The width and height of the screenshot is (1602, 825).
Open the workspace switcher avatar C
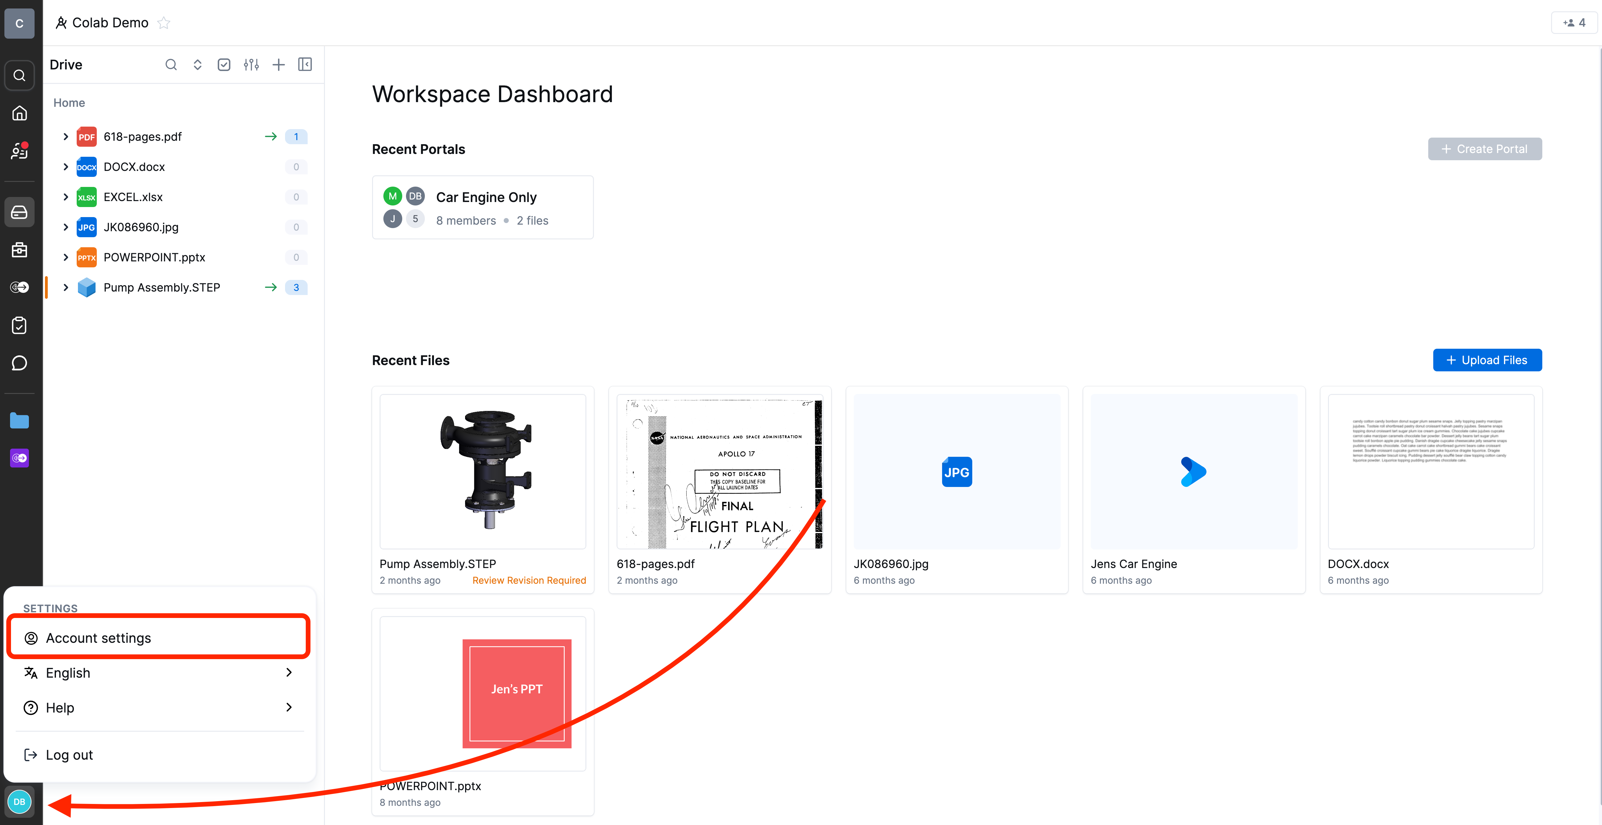click(x=19, y=23)
